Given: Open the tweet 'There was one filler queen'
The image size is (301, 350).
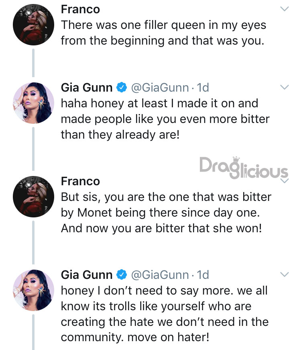Looking at the screenshot, I should click(x=163, y=33).
